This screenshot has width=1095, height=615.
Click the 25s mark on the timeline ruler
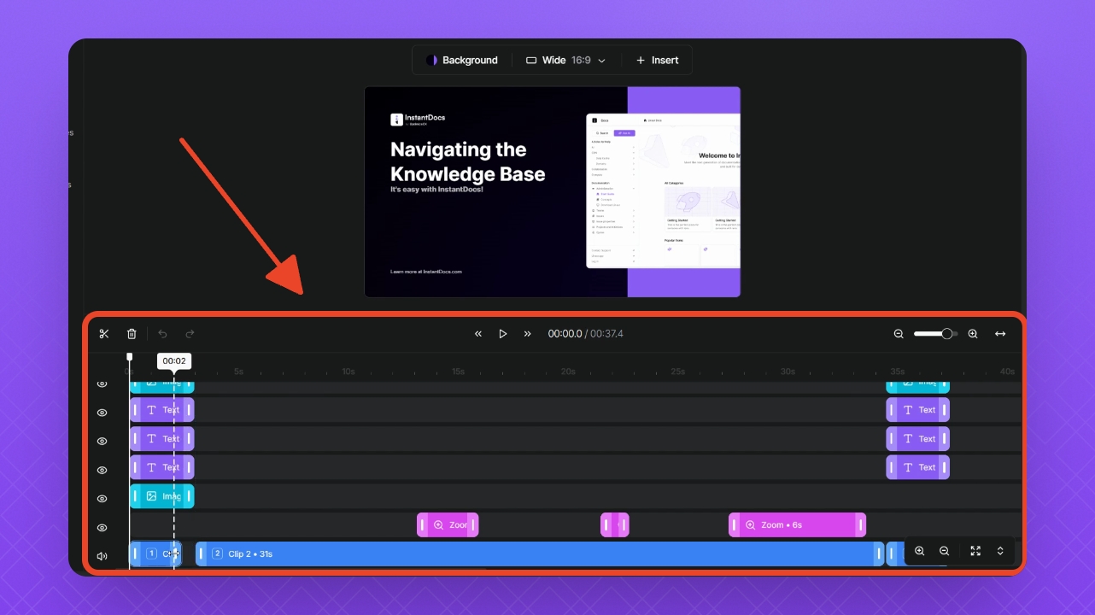tap(678, 372)
